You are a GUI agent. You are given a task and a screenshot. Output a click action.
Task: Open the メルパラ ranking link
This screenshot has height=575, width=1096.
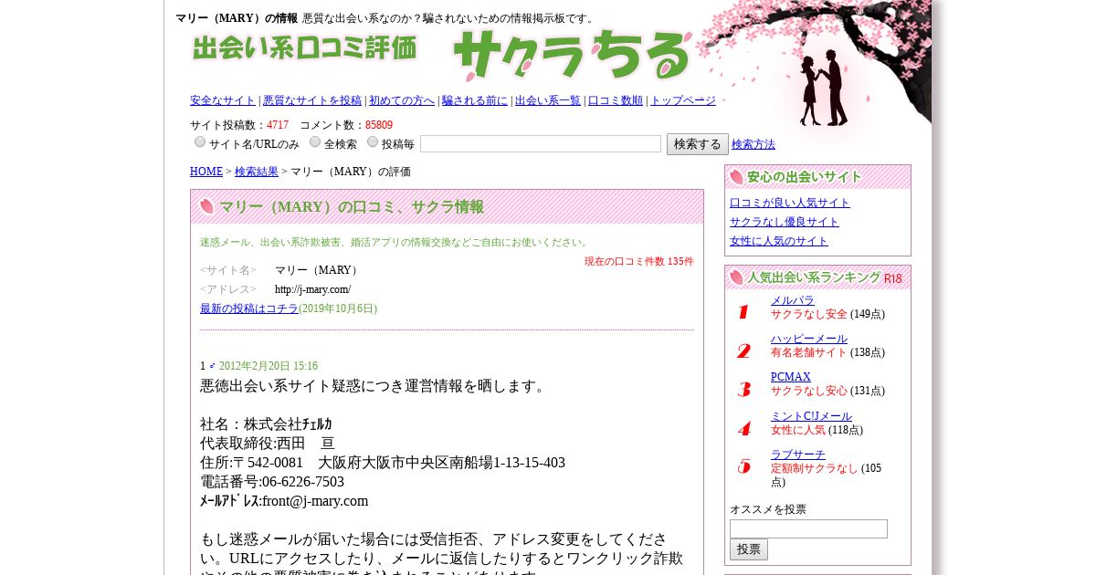(793, 300)
